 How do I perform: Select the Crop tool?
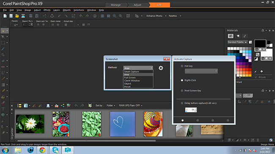click(x=3, y=55)
